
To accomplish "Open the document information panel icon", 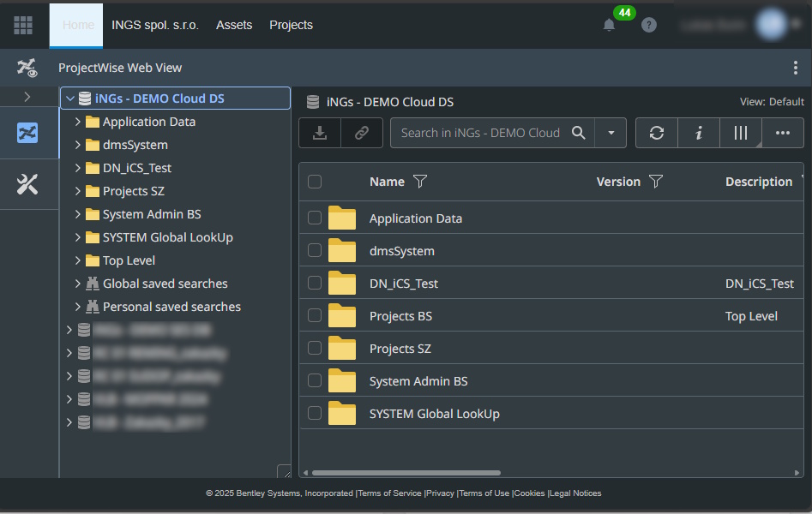I will click(x=698, y=132).
